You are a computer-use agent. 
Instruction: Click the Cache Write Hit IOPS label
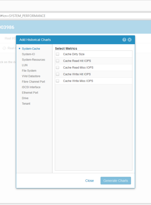click(x=77, y=74)
